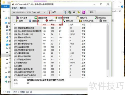
Task: Click the 附加测试 tab icon
Action: [x=96, y=18]
